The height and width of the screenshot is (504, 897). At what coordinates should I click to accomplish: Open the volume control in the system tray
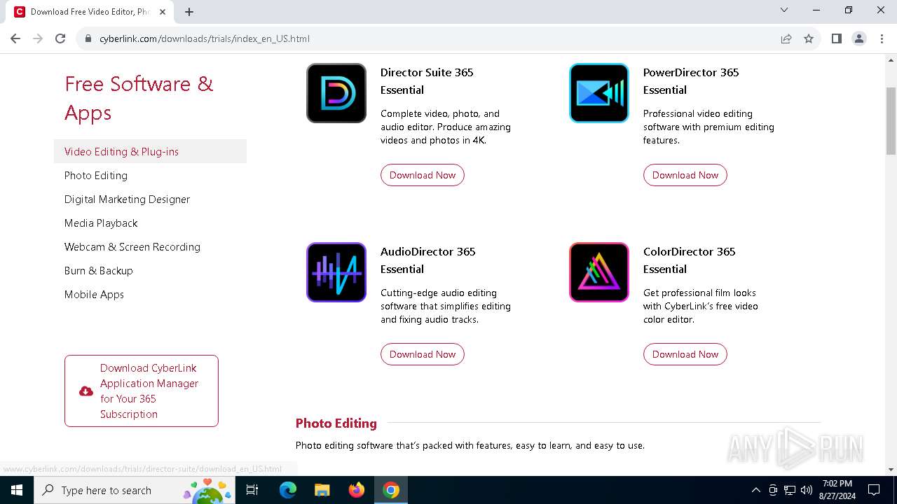coord(807,490)
